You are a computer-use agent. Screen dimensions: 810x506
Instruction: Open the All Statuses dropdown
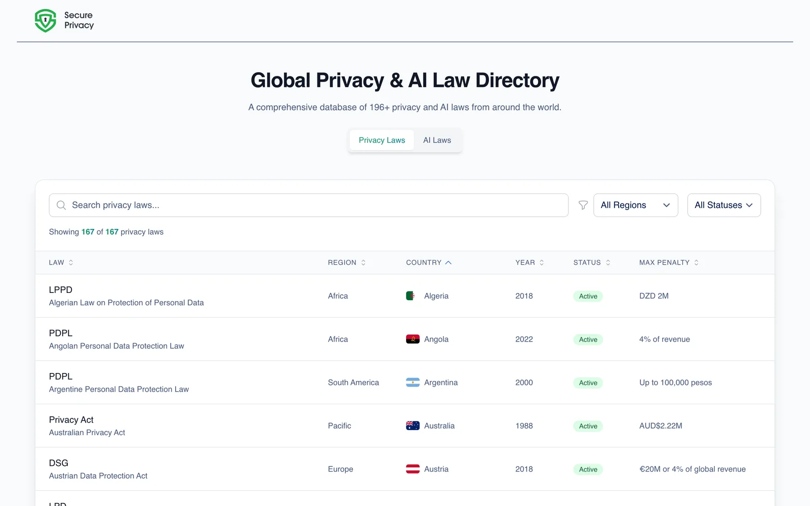click(724, 205)
